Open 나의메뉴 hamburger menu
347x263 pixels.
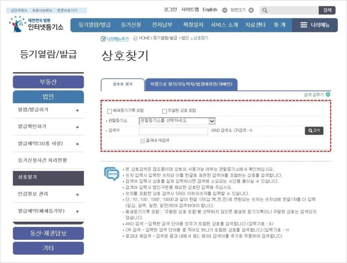coord(315,25)
